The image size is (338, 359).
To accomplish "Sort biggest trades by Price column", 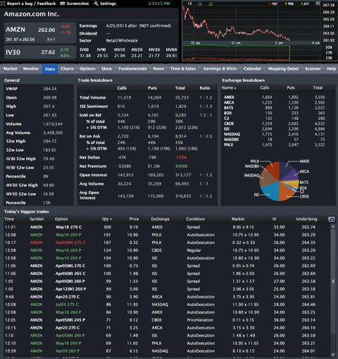I will [134, 219].
